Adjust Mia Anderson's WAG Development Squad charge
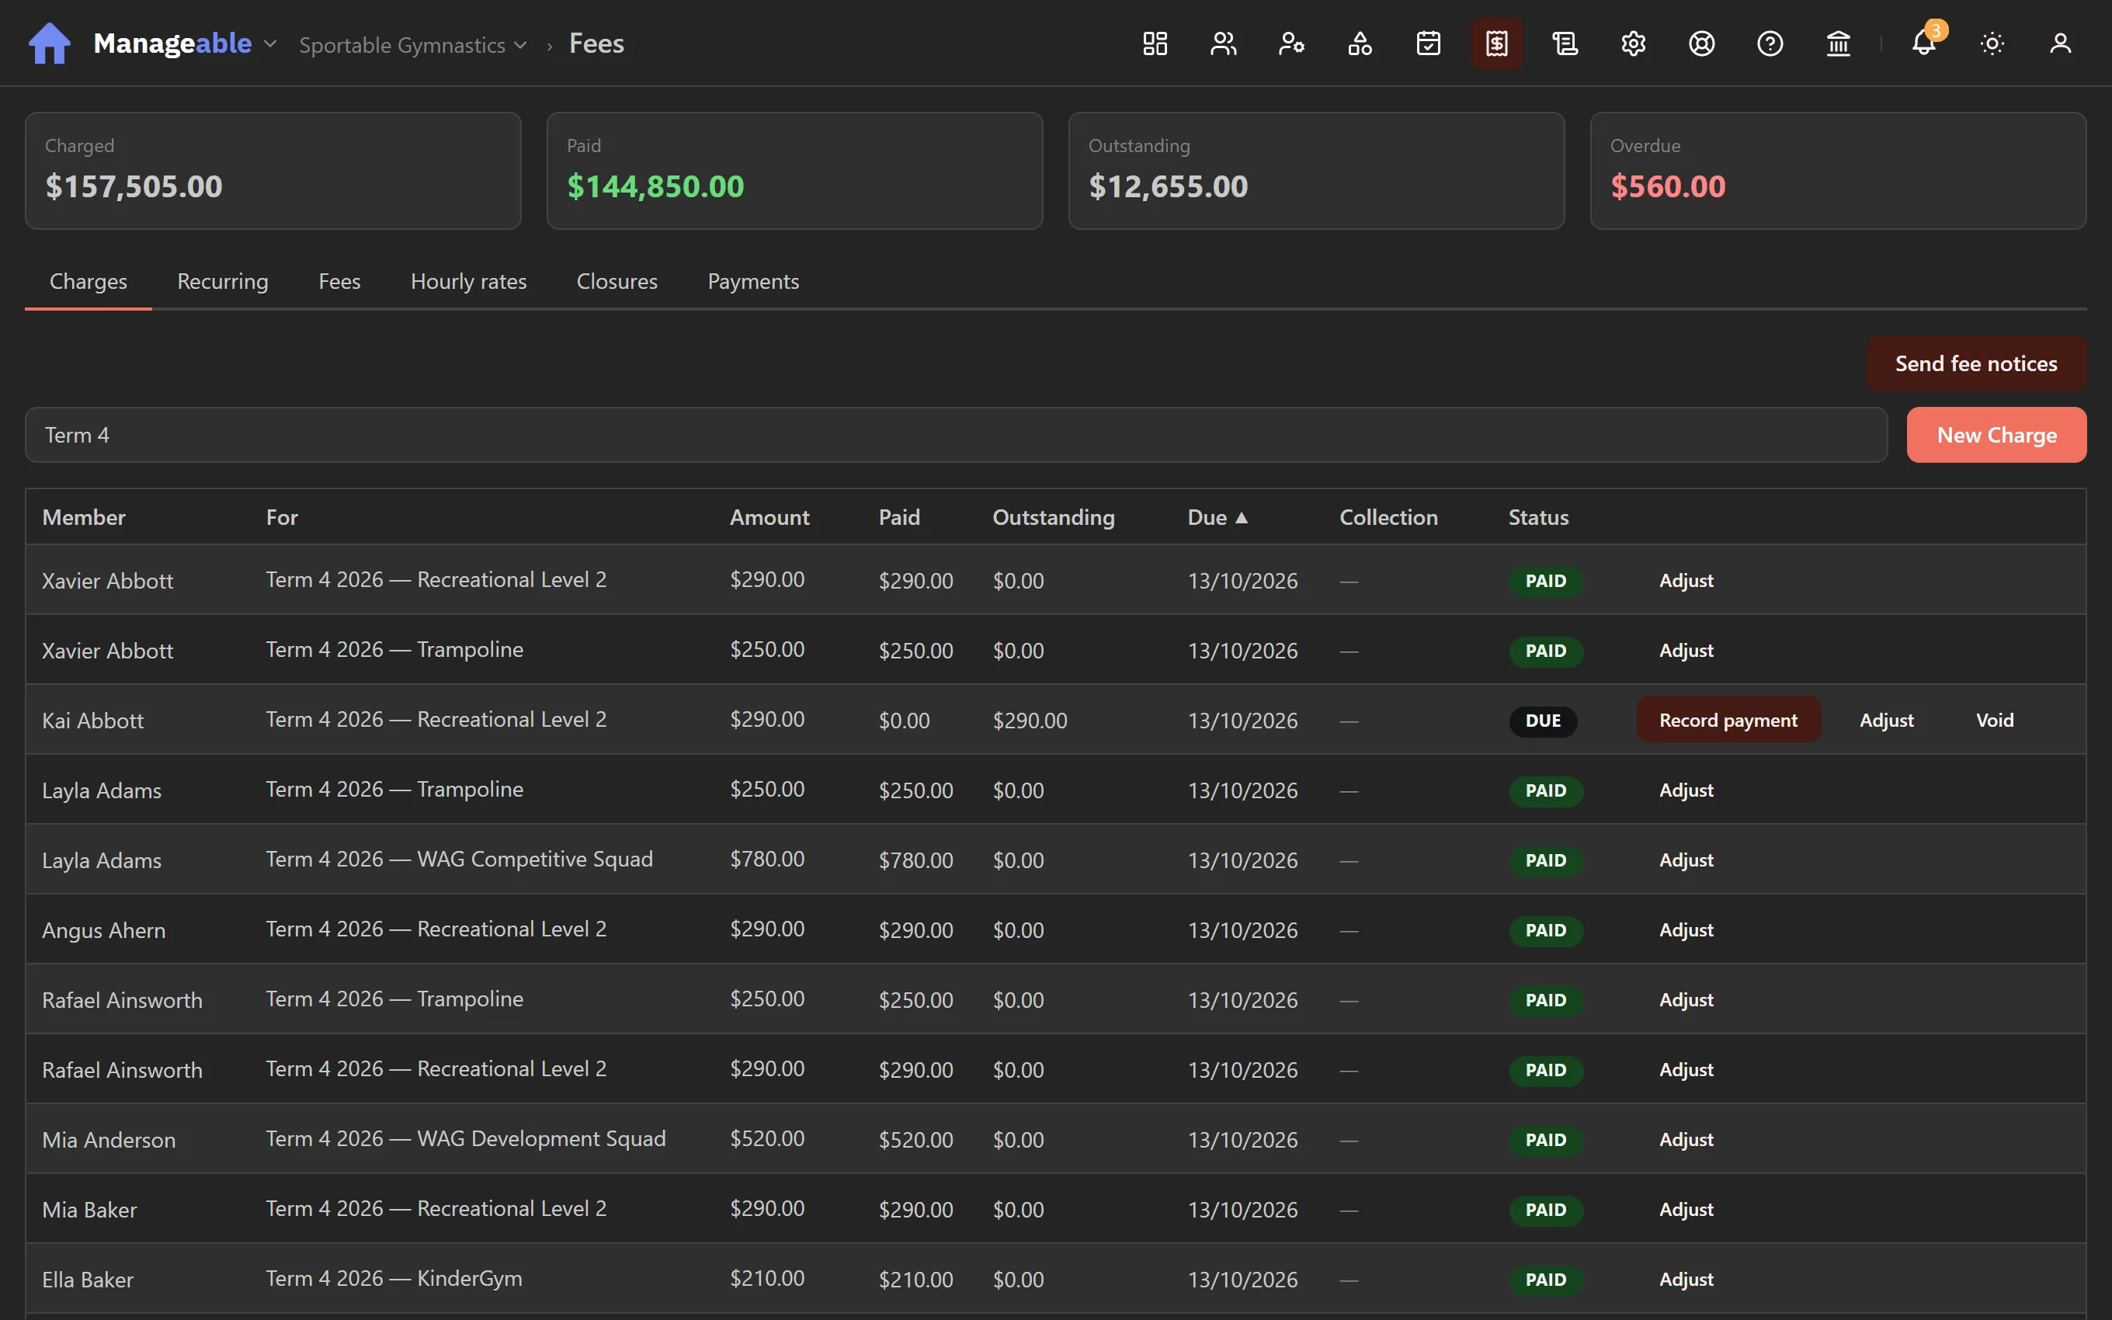 click(1686, 1139)
